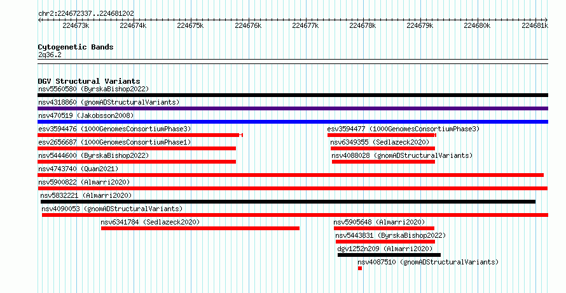Click the 224677k ruler tick label
The height and width of the screenshot is (293, 566).
(305, 25)
